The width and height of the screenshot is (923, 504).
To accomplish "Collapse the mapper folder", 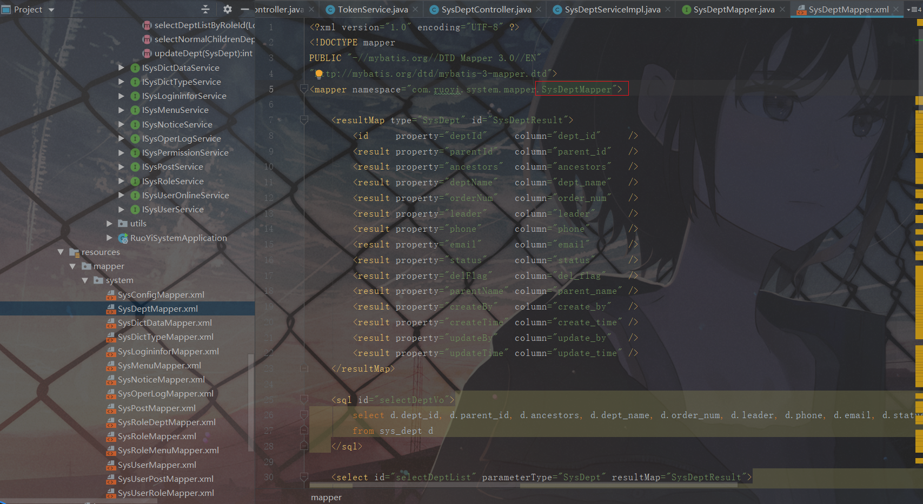I will tap(72, 266).
